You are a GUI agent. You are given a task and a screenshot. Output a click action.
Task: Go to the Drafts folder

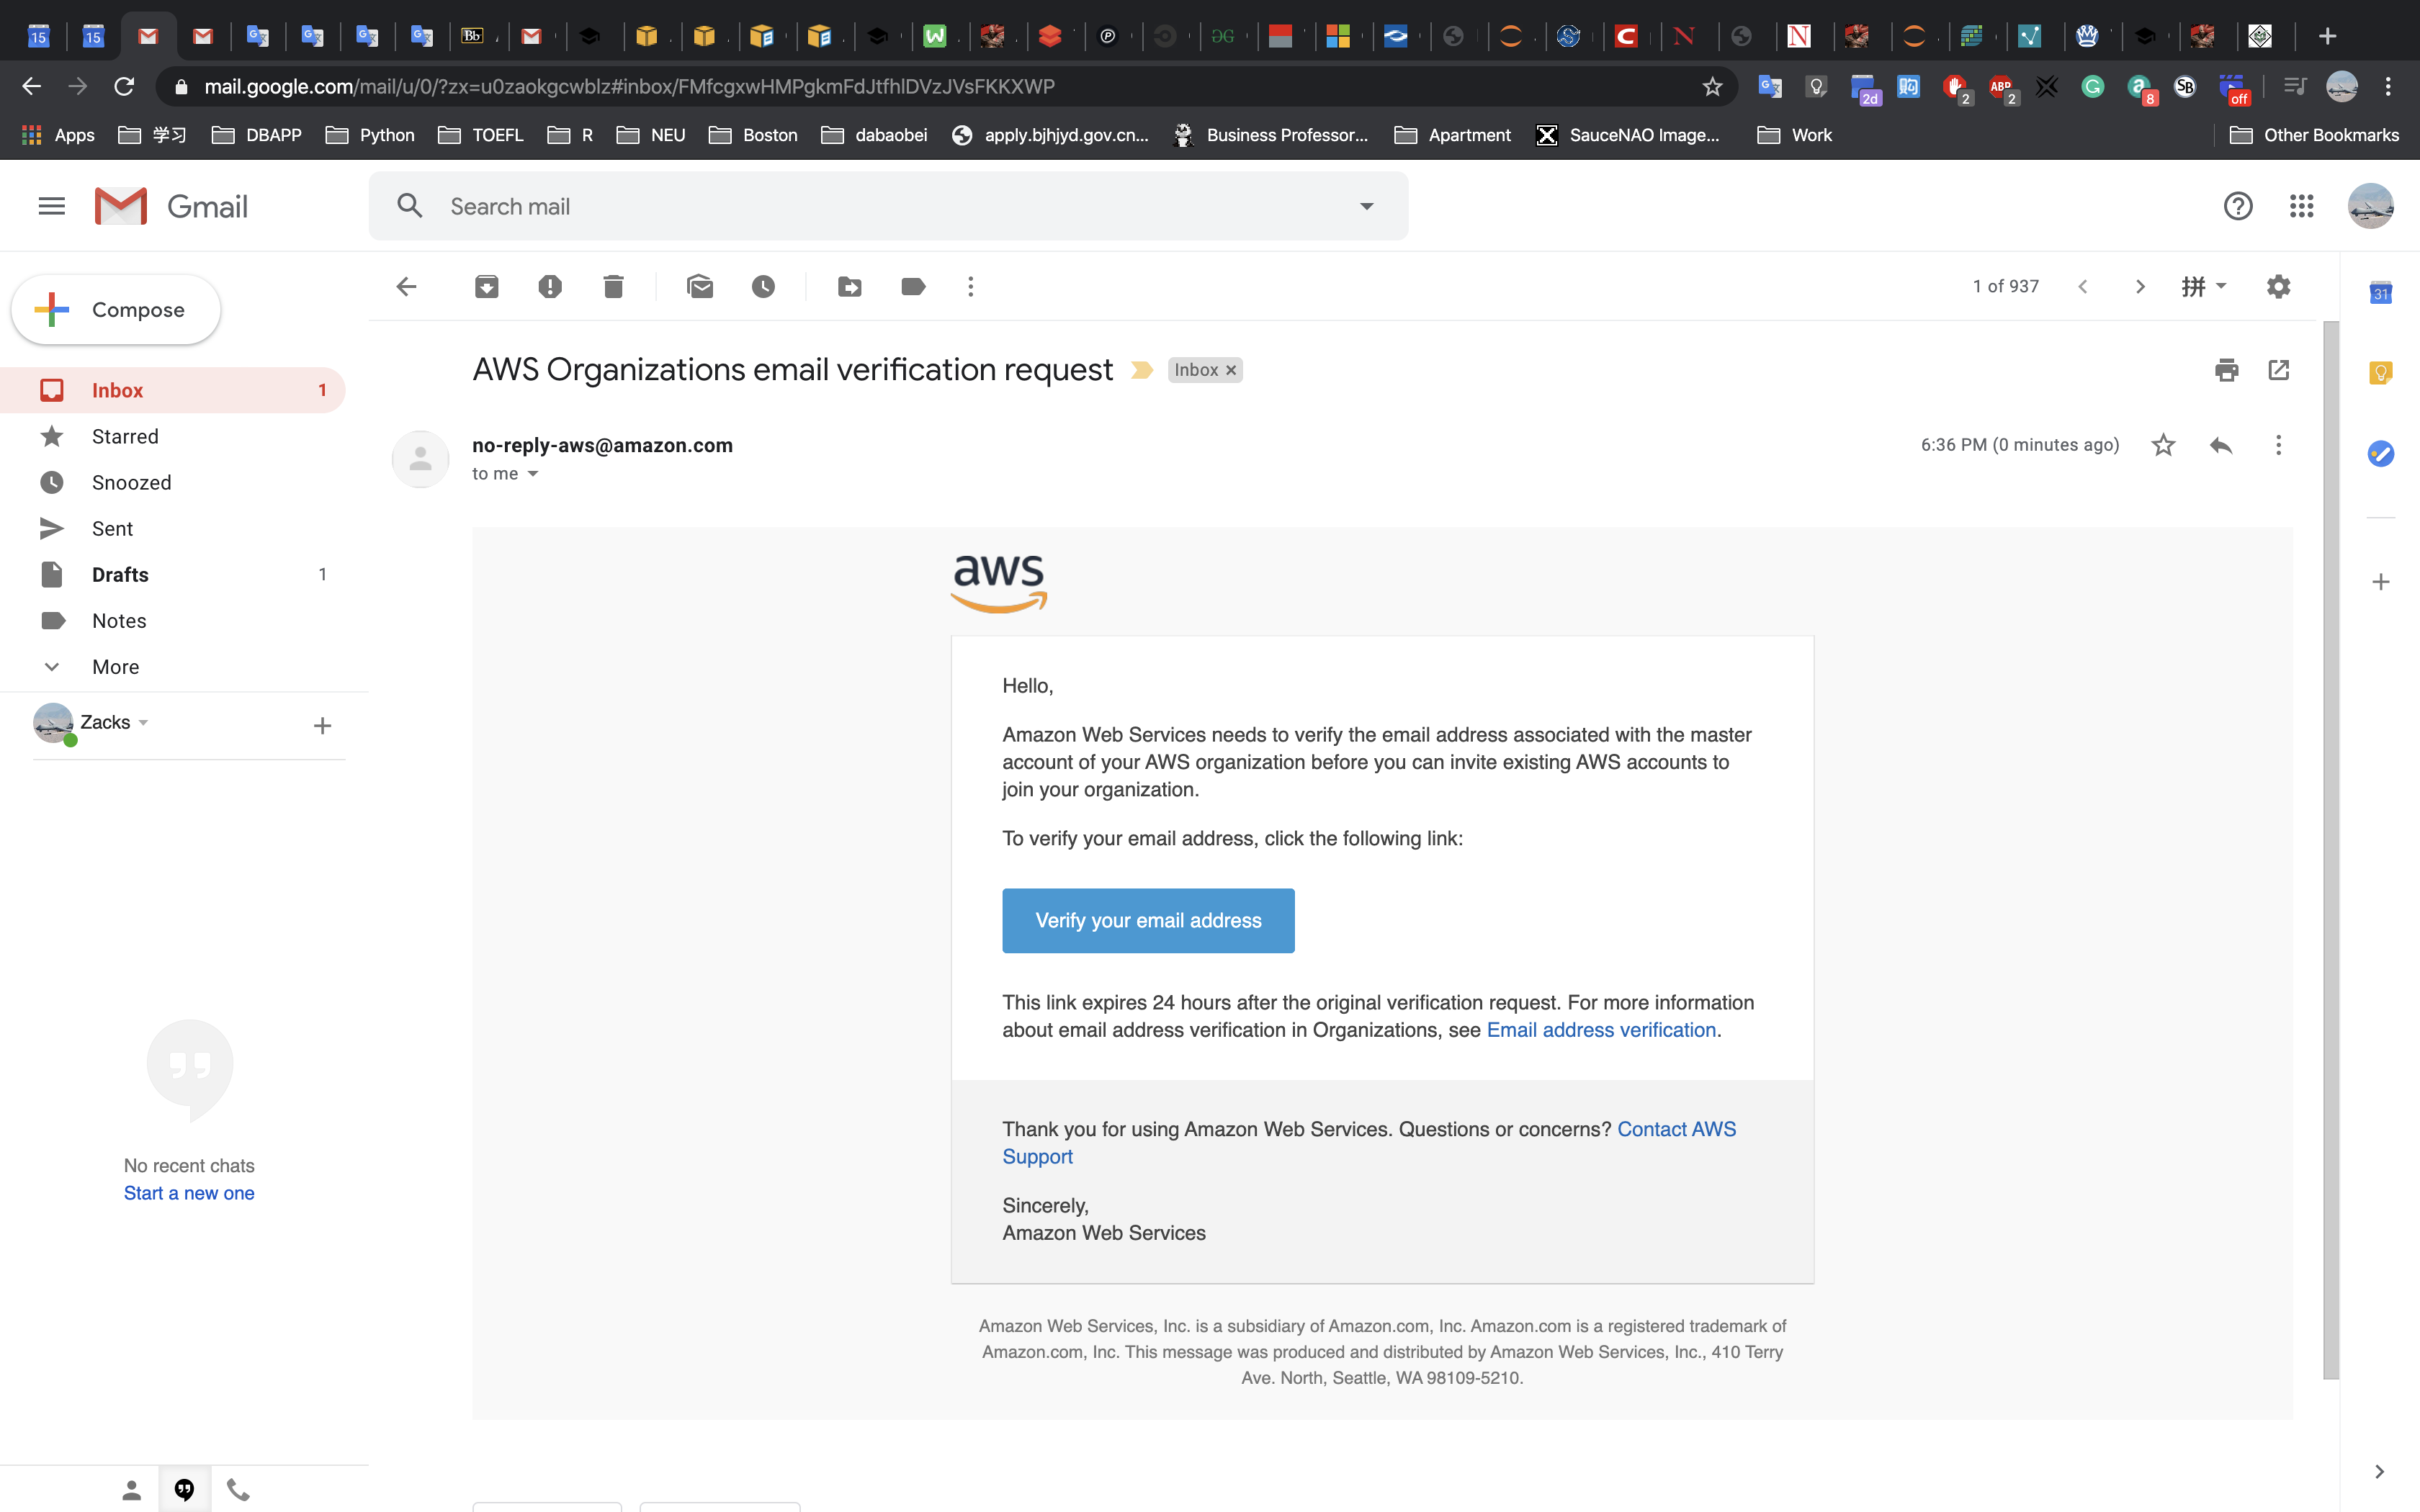click(x=120, y=574)
